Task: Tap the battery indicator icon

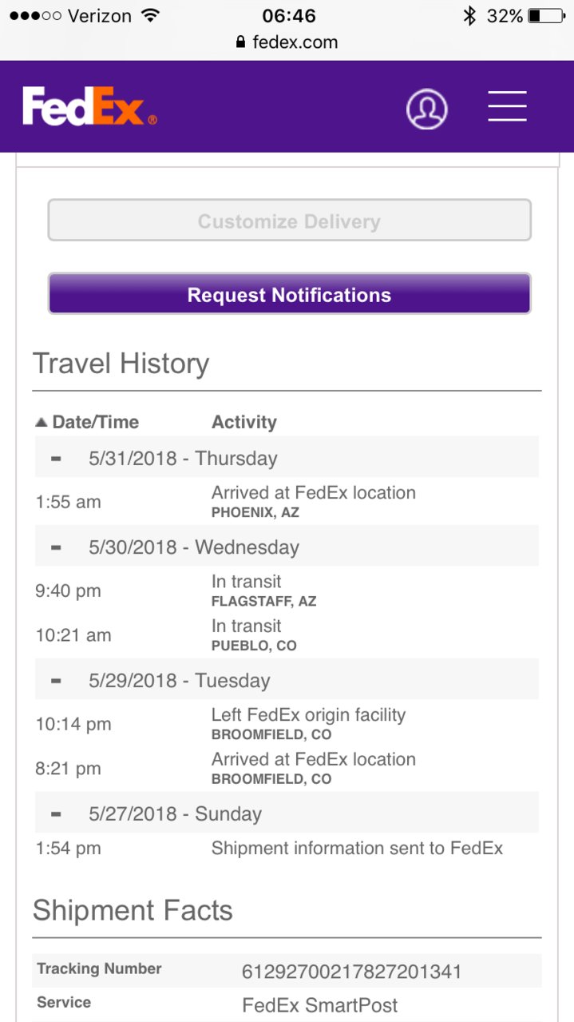Action: (x=546, y=15)
